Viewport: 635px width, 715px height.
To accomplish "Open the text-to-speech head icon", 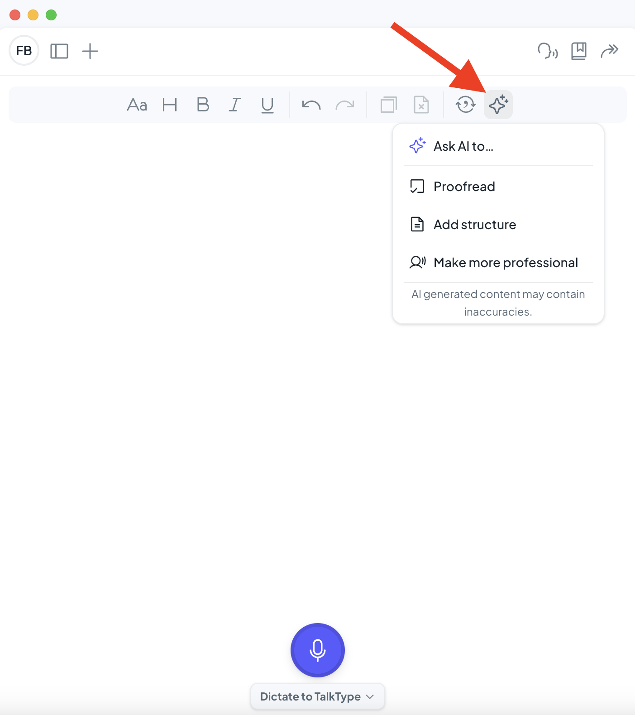I will (548, 51).
